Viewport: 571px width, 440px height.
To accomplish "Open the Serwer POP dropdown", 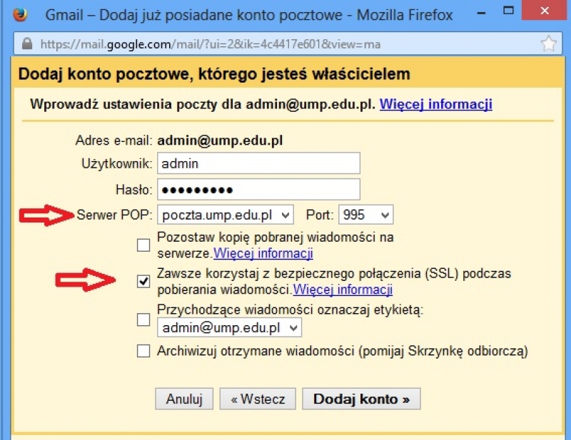I will pyautogui.click(x=225, y=215).
